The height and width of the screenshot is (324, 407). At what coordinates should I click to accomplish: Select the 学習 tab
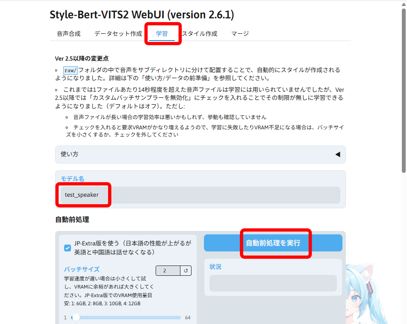(x=162, y=34)
